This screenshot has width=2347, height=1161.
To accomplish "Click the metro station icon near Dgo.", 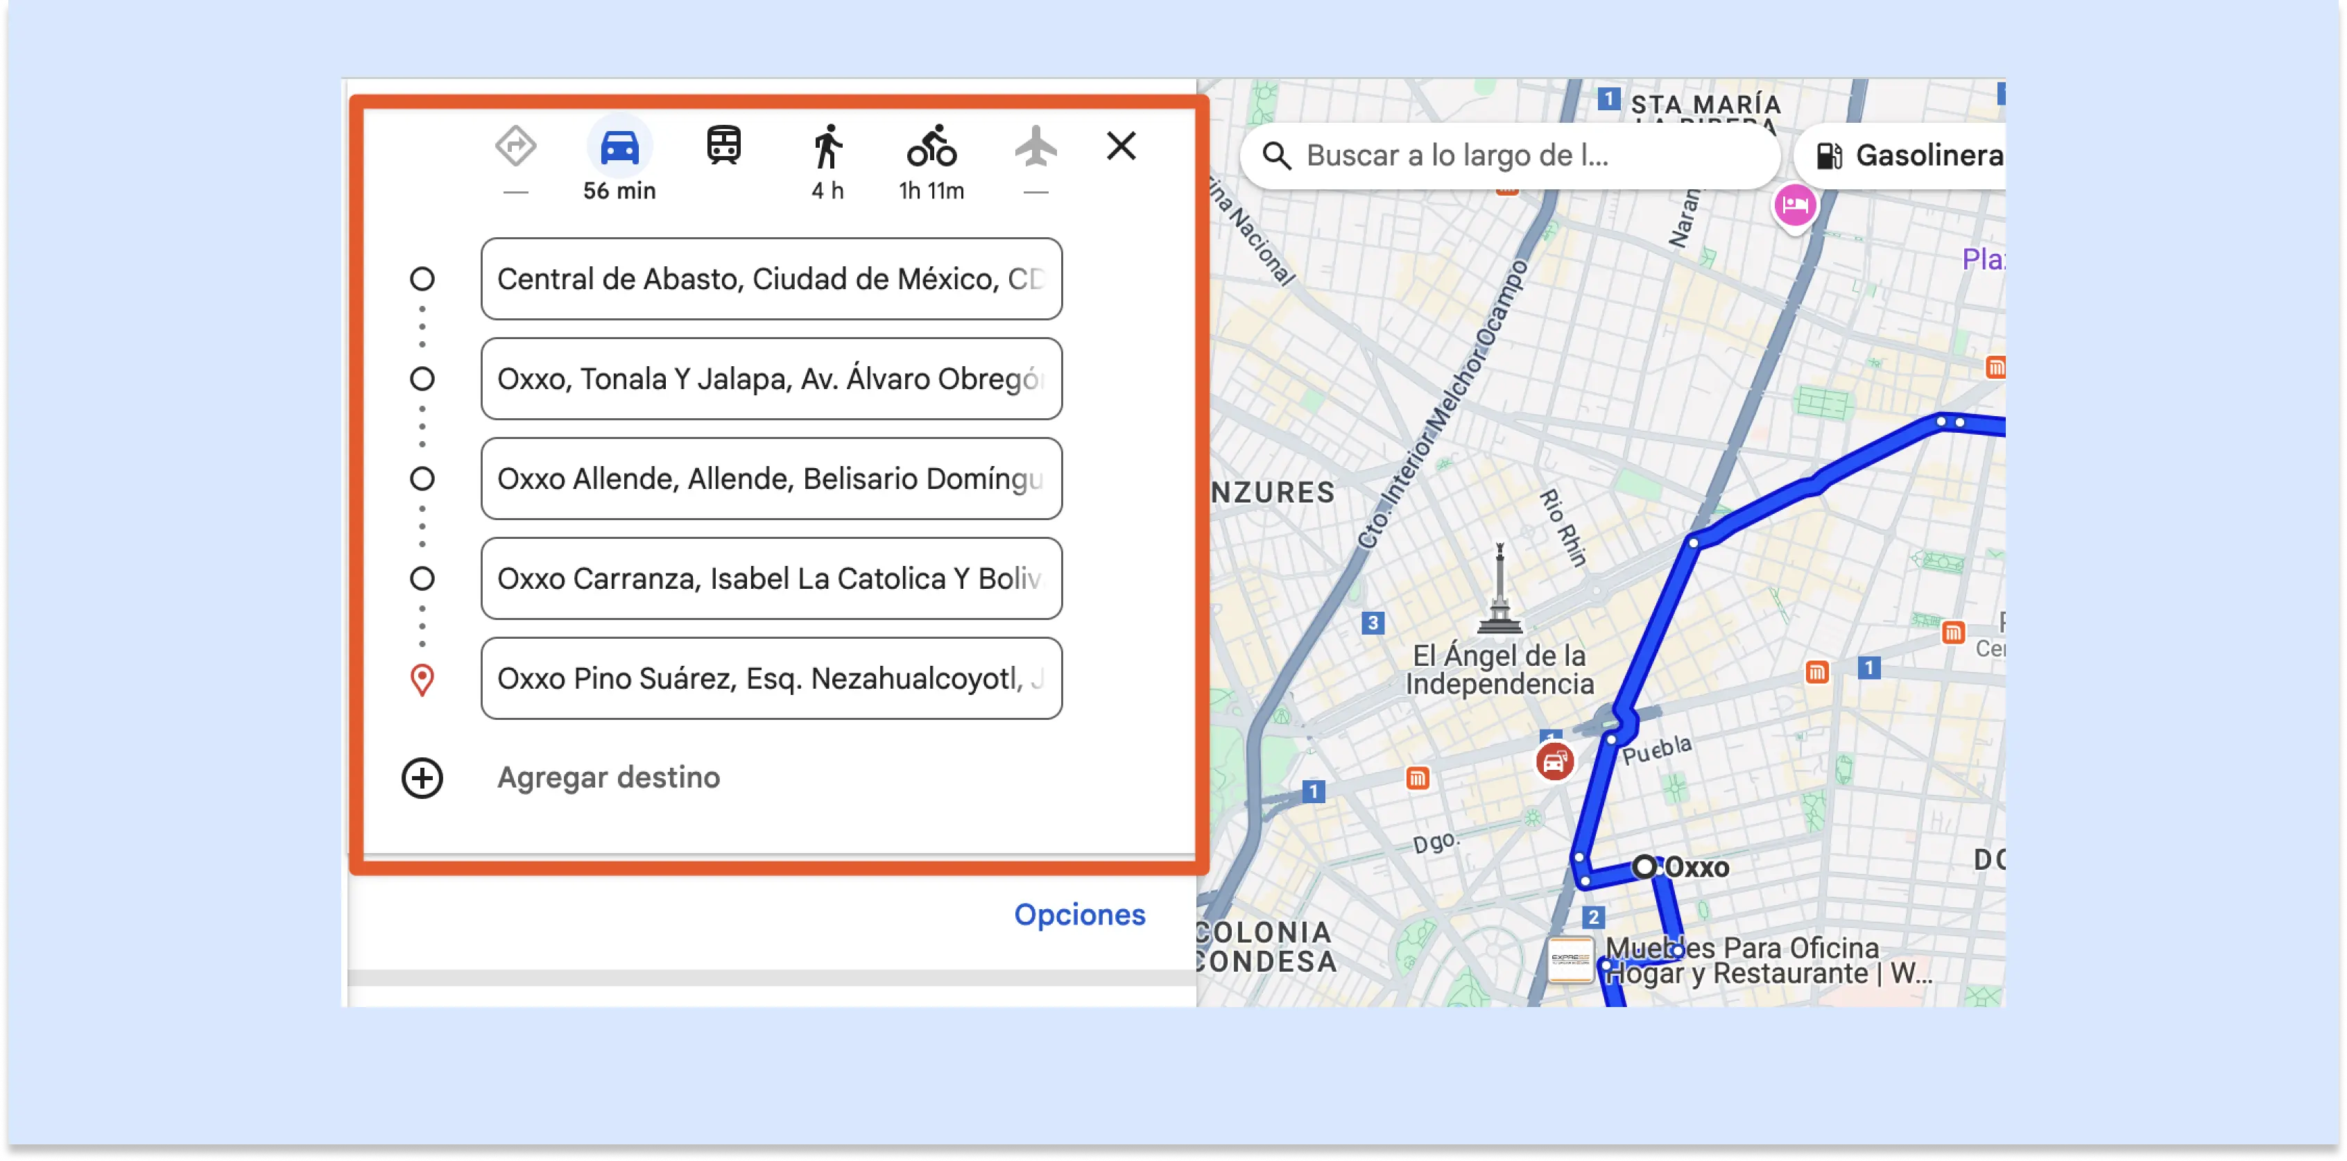I will (1417, 778).
